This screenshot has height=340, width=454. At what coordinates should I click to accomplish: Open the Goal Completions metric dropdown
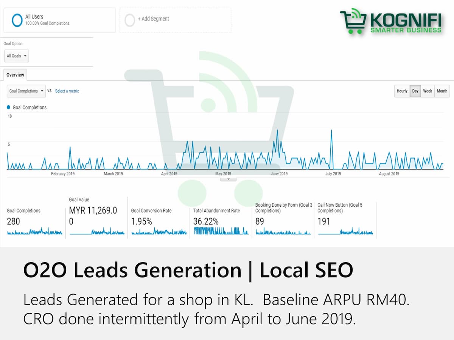click(x=26, y=91)
